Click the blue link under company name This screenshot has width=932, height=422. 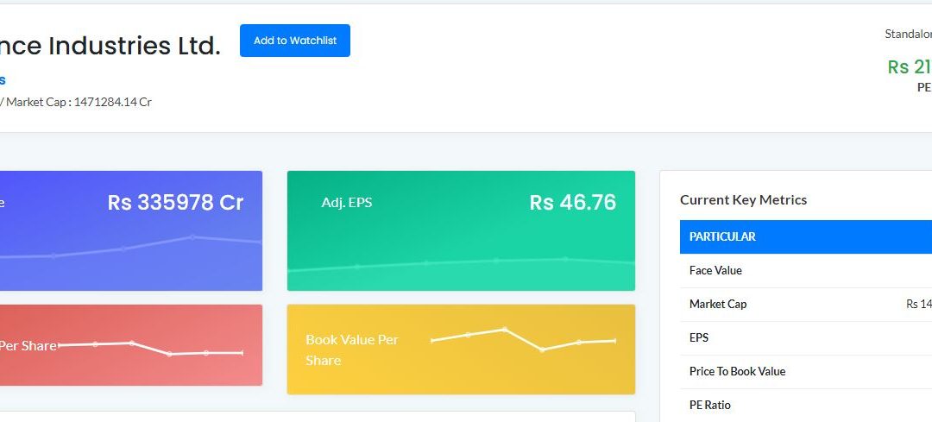point(3,80)
